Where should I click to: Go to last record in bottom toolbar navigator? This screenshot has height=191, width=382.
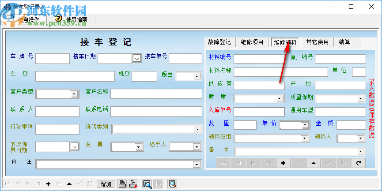(x=38, y=184)
